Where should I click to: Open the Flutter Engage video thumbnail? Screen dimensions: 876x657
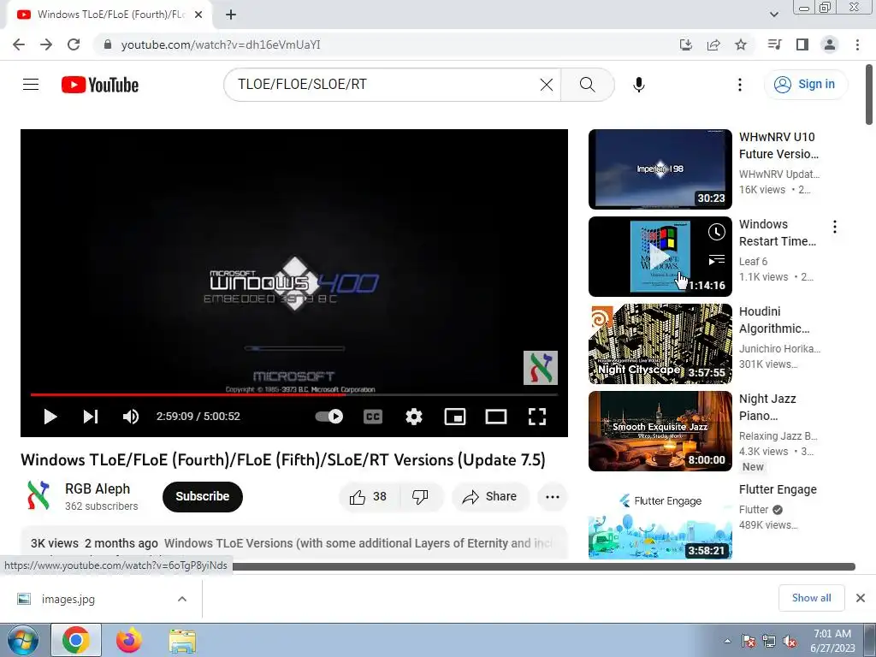point(660,521)
